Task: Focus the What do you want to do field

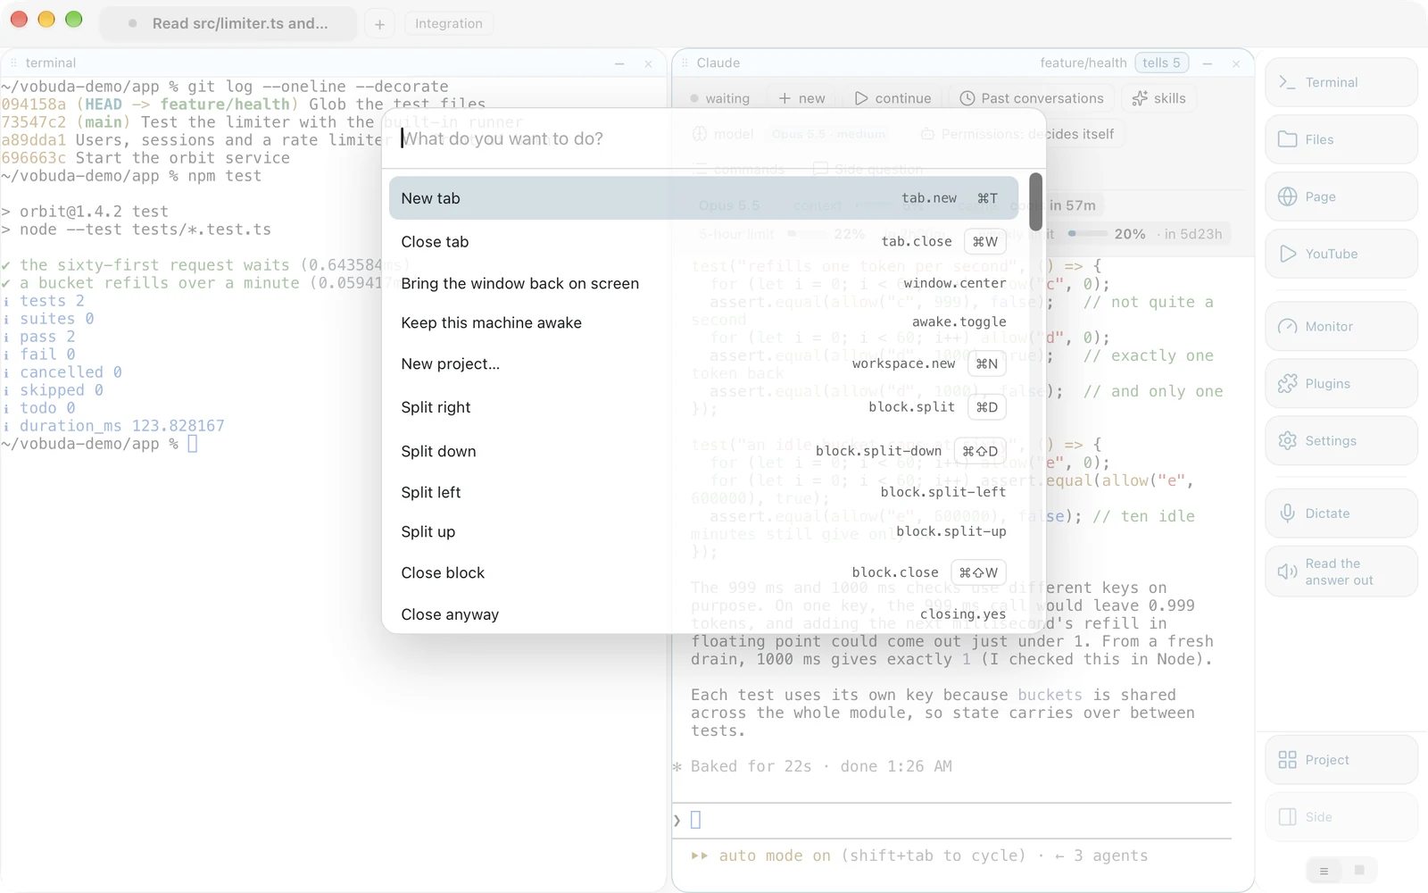Action: coord(712,138)
